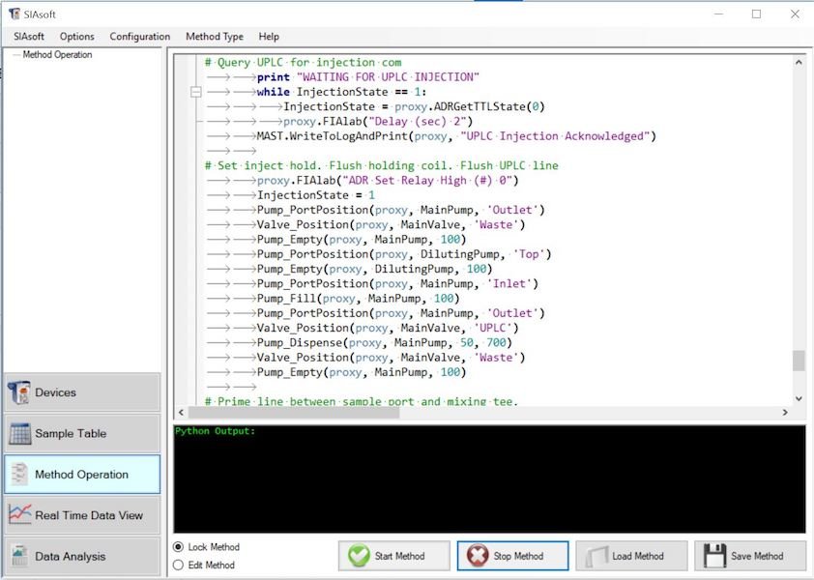Click the 'ADR Set Relay High (#) 0' string
The width and height of the screenshot is (814, 580).
coord(427,181)
